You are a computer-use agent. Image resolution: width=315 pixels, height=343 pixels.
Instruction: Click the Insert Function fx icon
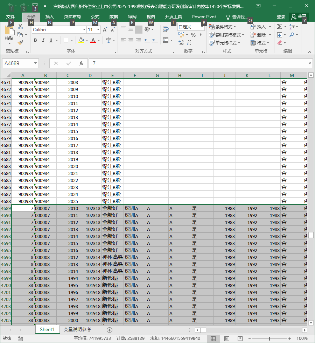81,63
